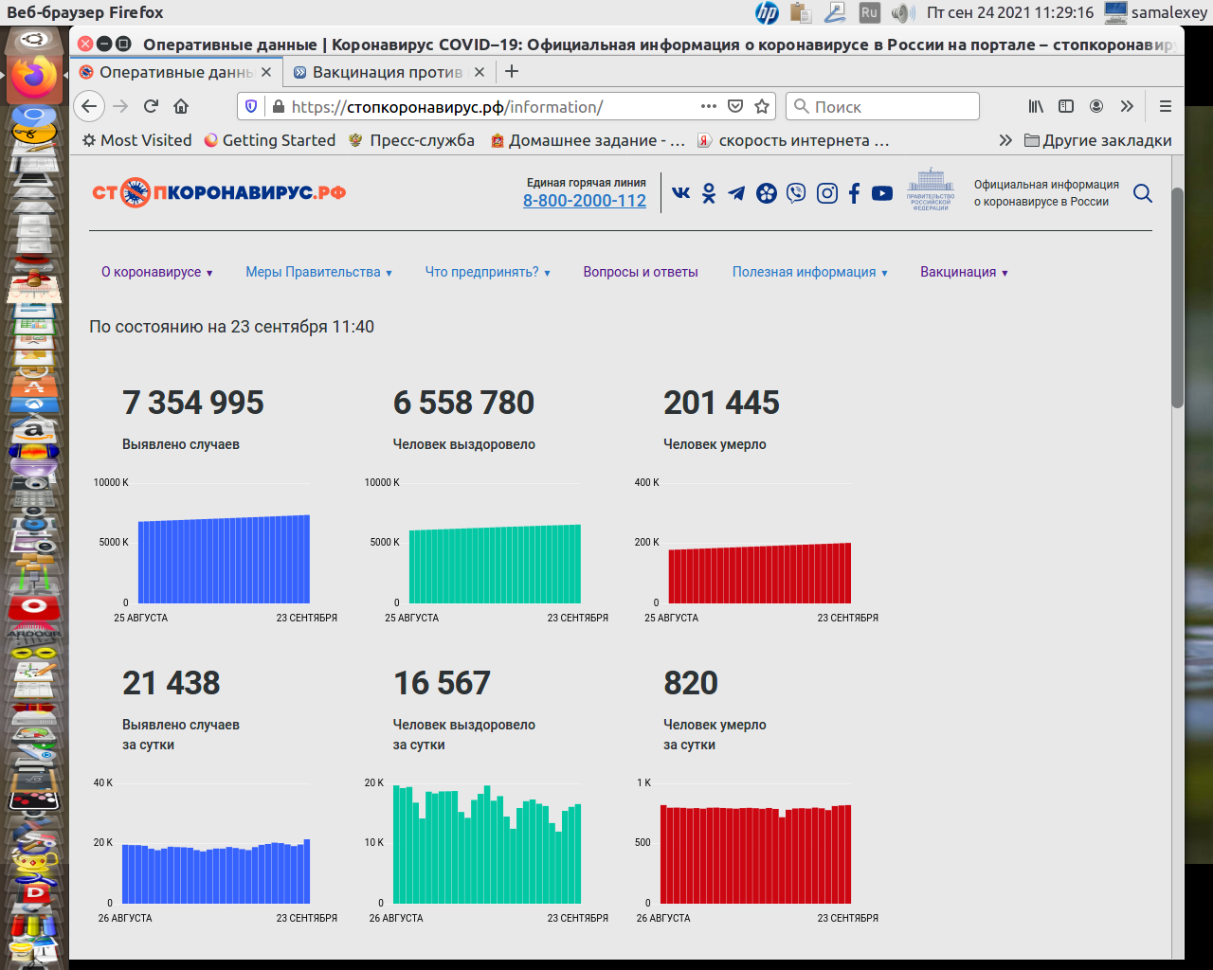The image size is (1213, 970).
Task: Open the site search magnifier icon
Action: (x=1143, y=193)
